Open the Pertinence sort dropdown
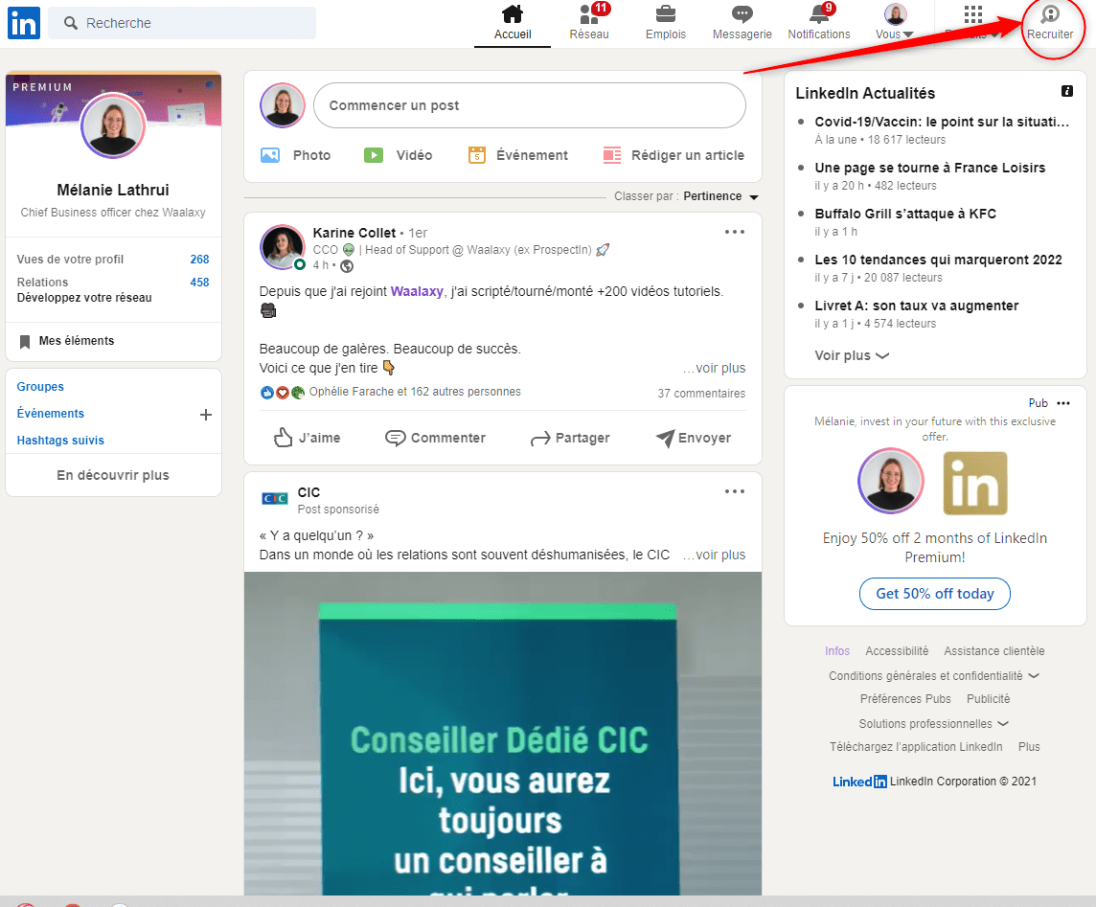 pos(711,195)
